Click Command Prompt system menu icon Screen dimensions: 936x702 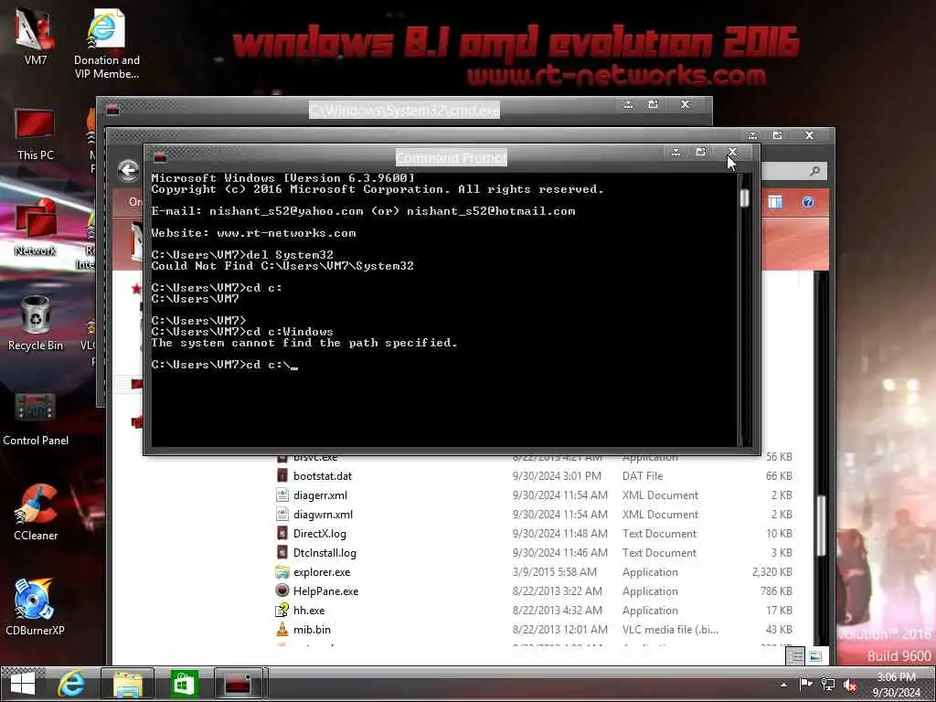point(159,157)
